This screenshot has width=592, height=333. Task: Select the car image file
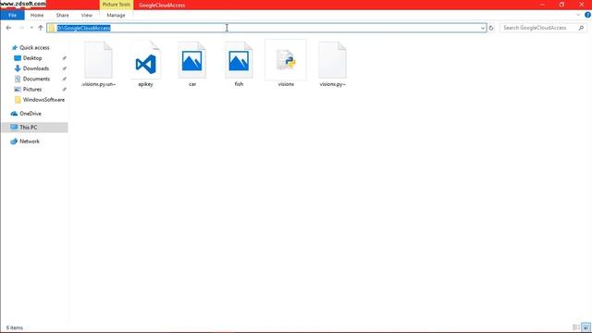192,64
